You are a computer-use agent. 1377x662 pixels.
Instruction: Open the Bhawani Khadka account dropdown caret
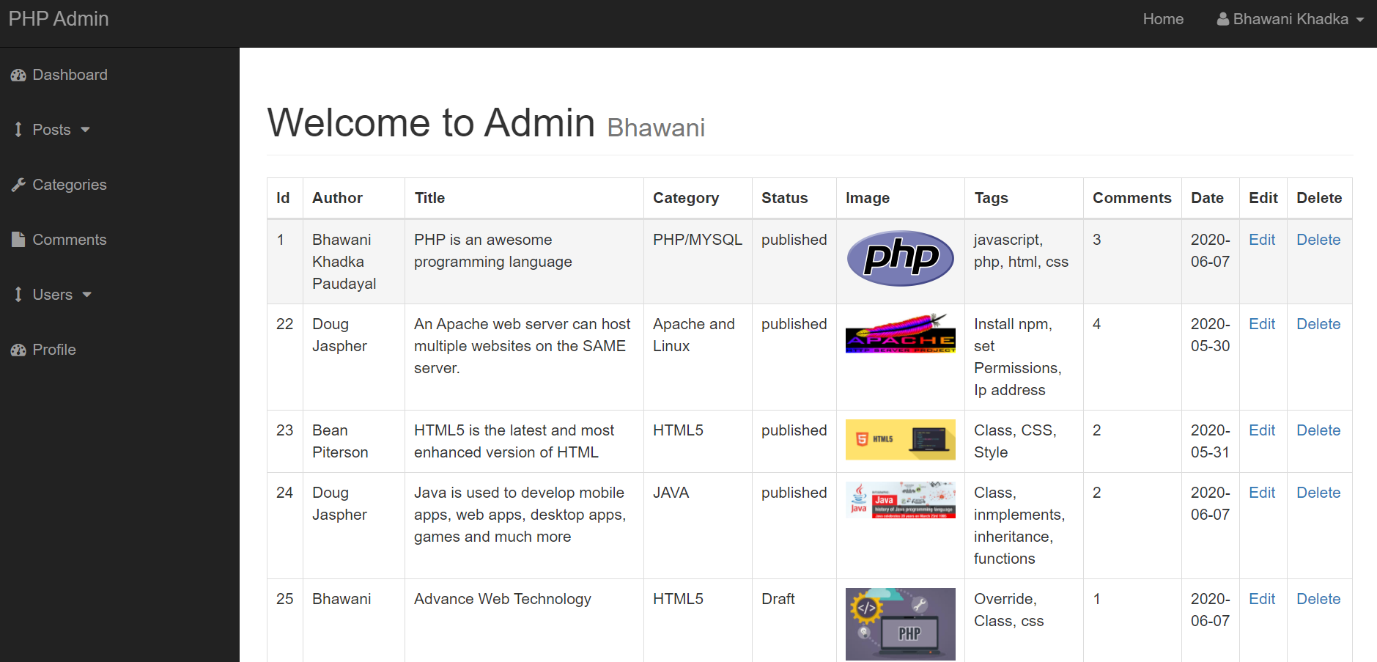pos(1360,20)
